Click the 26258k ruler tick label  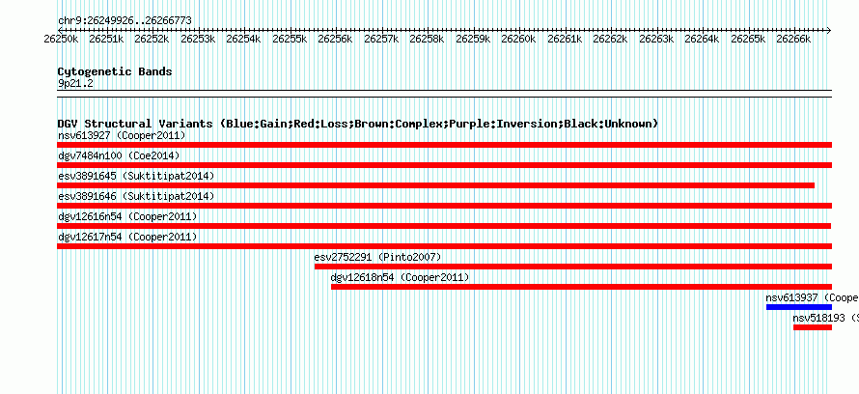point(427,39)
